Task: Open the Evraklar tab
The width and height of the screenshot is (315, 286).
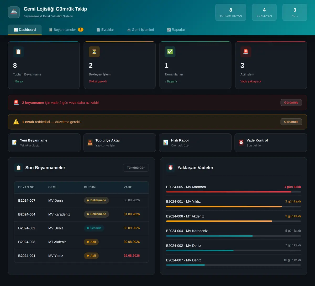Action: click(x=105, y=30)
